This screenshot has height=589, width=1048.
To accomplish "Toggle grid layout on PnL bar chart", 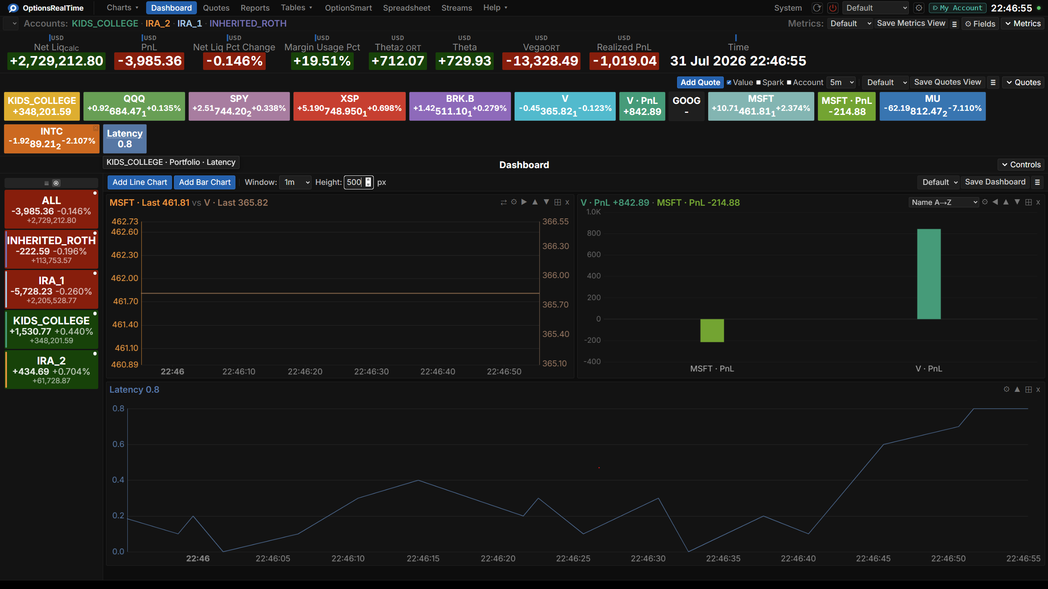I will pyautogui.click(x=1028, y=202).
